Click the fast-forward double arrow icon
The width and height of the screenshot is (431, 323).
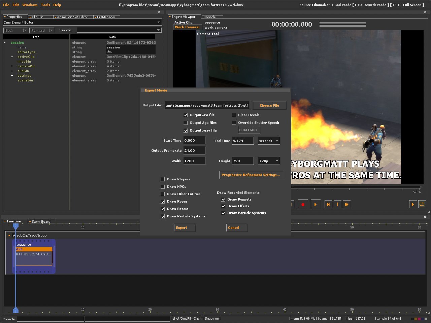[x=346, y=204]
